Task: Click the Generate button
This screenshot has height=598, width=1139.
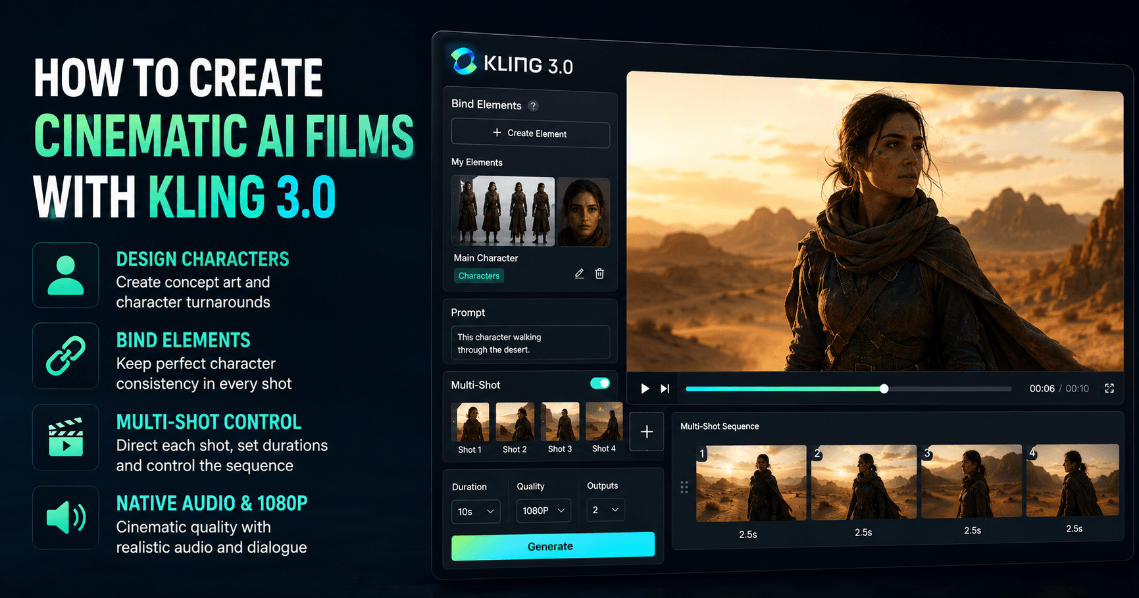Action: pyautogui.click(x=553, y=546)
